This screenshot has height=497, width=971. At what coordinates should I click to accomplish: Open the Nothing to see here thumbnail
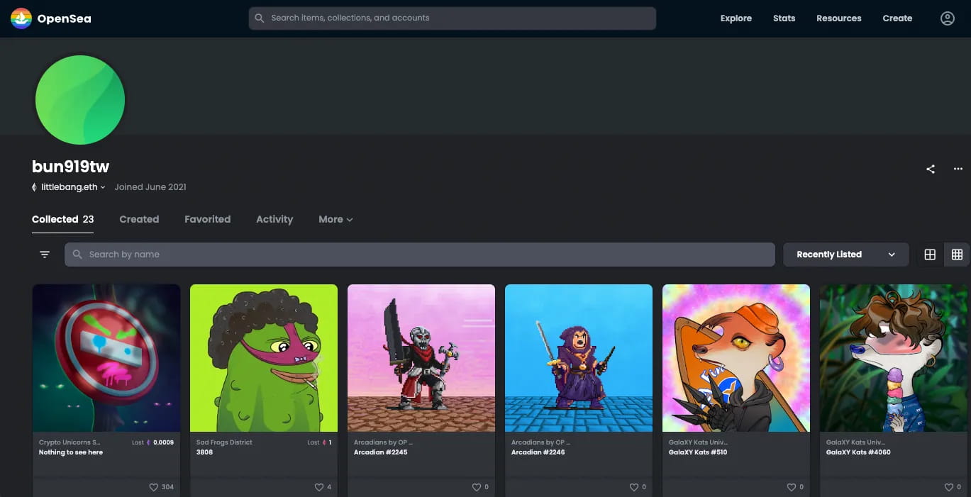(x=106, y=358)
